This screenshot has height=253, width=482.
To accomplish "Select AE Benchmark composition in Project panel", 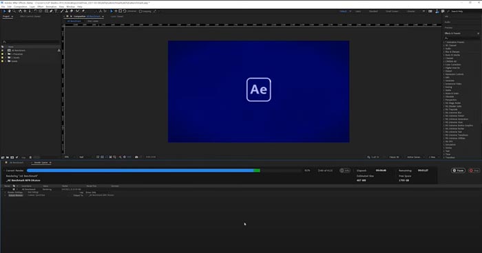I will 19,50.
